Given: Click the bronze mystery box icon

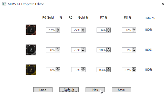Looking at the screenshot, I should click(31, 30).
